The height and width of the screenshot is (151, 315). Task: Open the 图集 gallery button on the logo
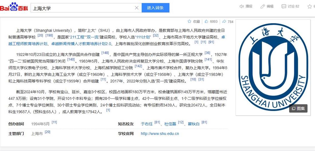pyautogui.click(x=298, y=108)
